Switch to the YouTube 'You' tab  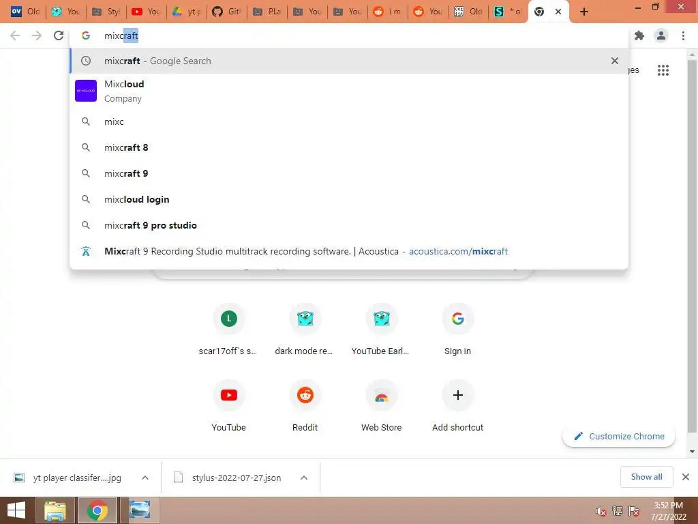pyautogui.click(x=146, y=12)
